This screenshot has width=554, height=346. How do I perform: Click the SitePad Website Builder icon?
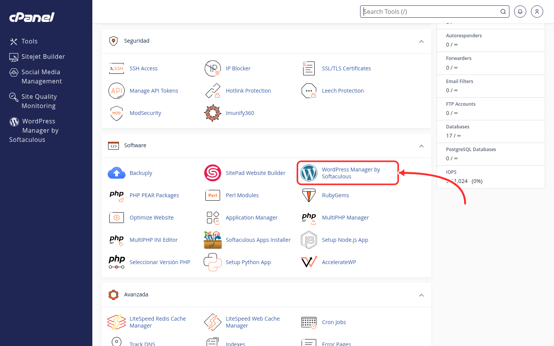pyautogui.click(x=213, y=173)
